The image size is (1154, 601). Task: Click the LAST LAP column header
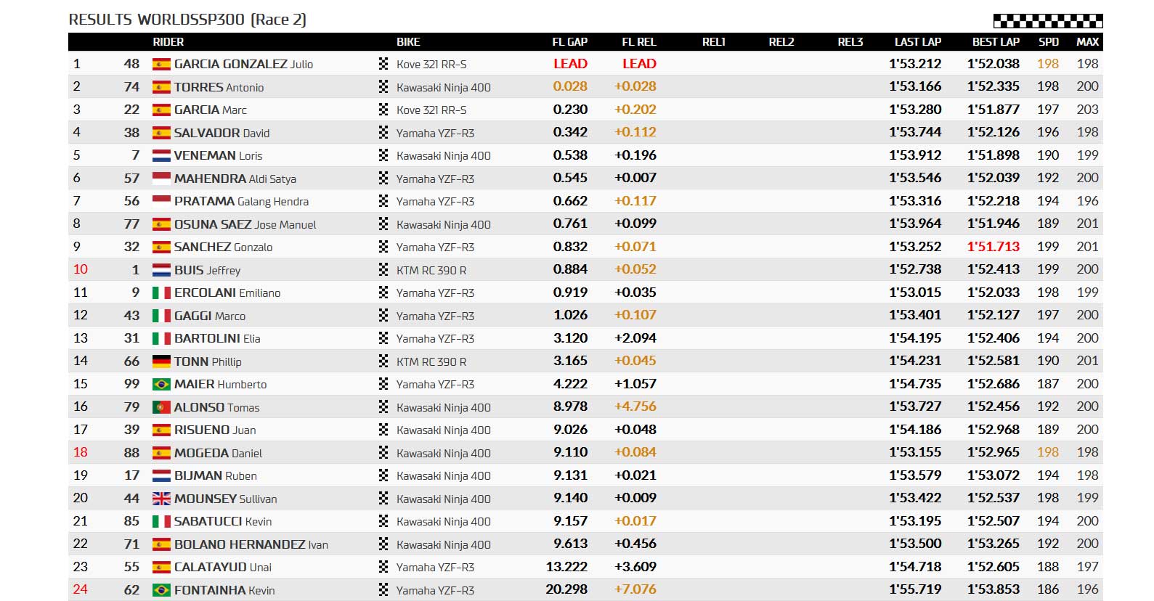pos(918,42)
